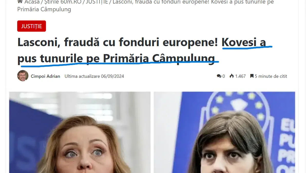The width and height of the screenshot is (308, 173).
Task: Click the comments speech bubble icon
Action: click(219, 76)
